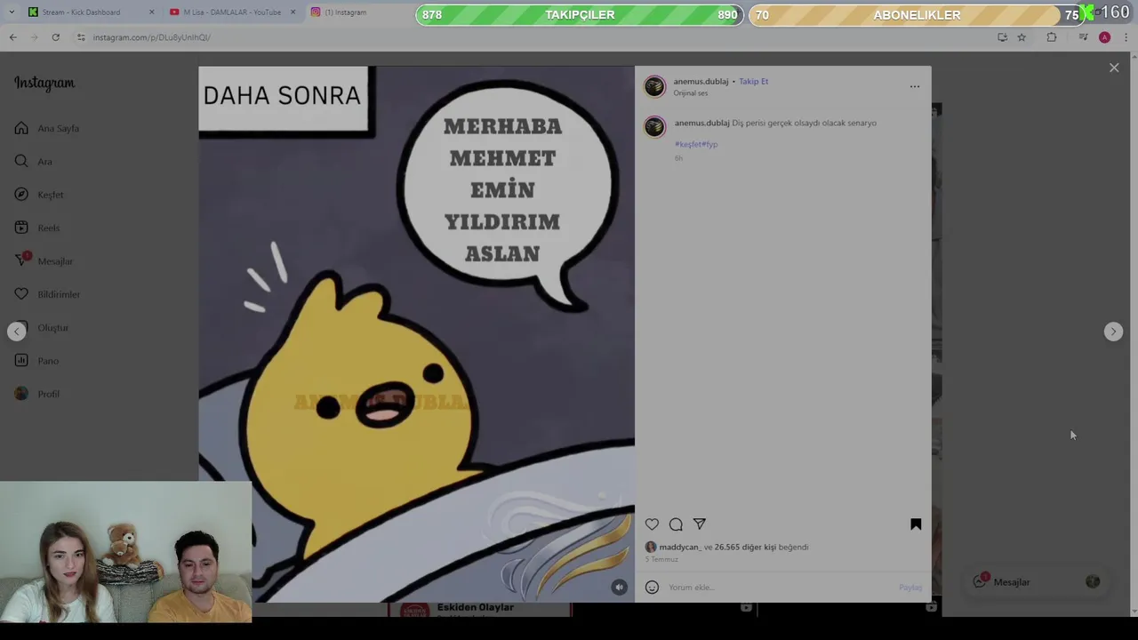The height and width of the screenshot is (640, 1138).
Task: Reload the Instagram page
Action: click(55, 37)
